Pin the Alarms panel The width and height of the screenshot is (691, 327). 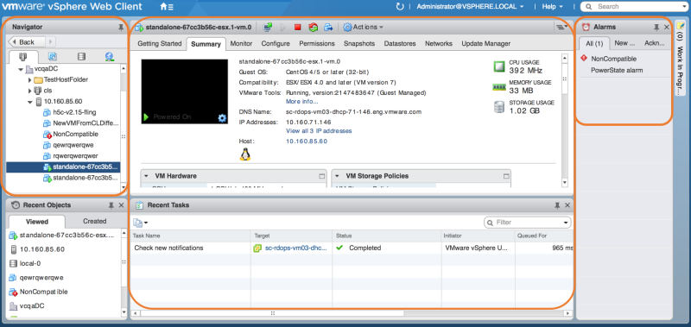point(656,28)
